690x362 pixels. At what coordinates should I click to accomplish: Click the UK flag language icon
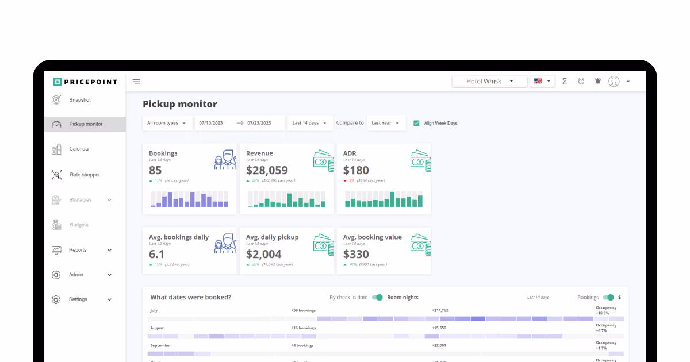tap(538, 82)
